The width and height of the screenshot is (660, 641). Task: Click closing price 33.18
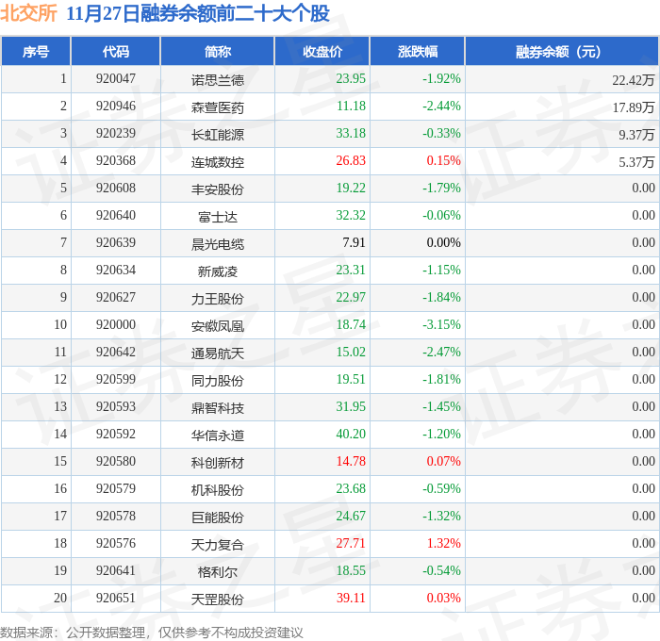click(x=351, y=134)
